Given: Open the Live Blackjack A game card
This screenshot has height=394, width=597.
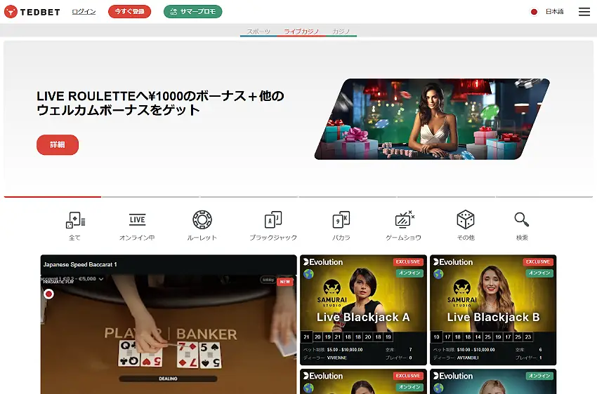Looking at the screenshot, I should click(363, 310).
